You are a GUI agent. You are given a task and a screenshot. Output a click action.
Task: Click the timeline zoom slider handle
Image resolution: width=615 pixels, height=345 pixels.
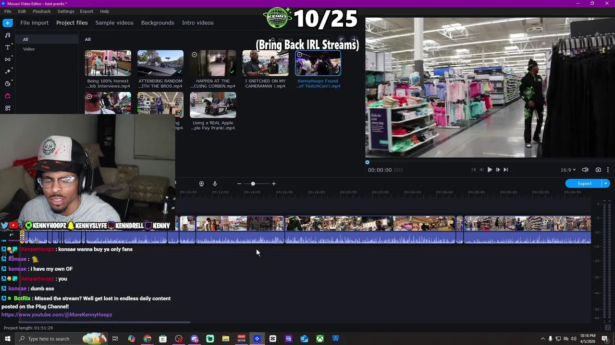(253, 184)
